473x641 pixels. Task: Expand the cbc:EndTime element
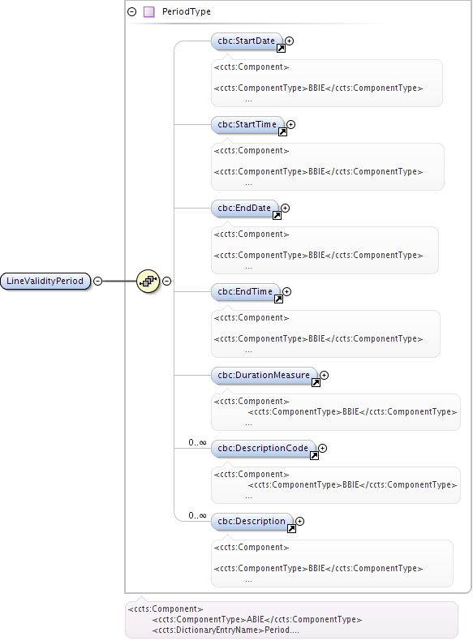287,291
